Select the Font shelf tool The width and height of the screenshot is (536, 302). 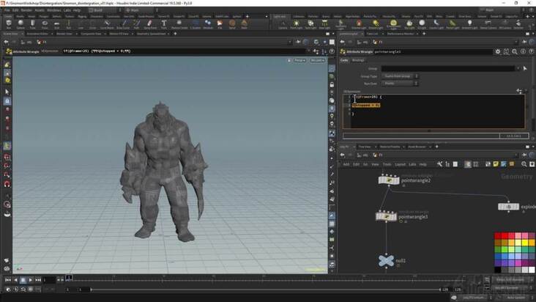pyautogui.click(x=164, y=24)
